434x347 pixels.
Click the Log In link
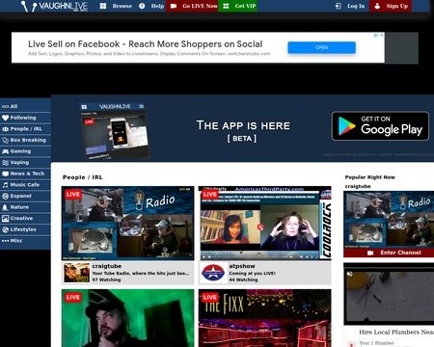[x=350, y=6]
